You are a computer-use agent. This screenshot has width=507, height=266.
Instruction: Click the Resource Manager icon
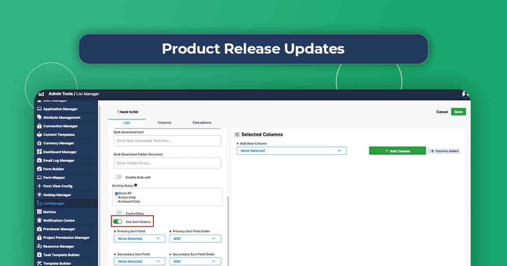click(x=39, y=246)
